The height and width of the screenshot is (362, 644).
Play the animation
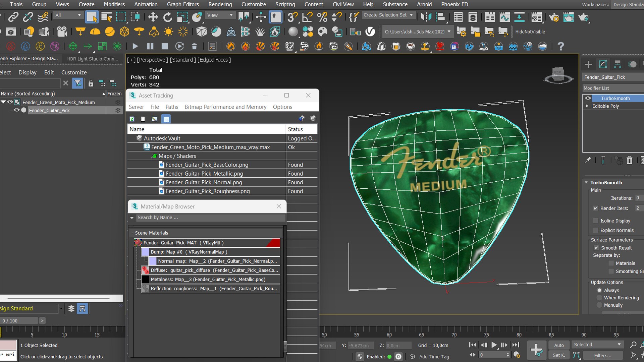coord(494,345)
